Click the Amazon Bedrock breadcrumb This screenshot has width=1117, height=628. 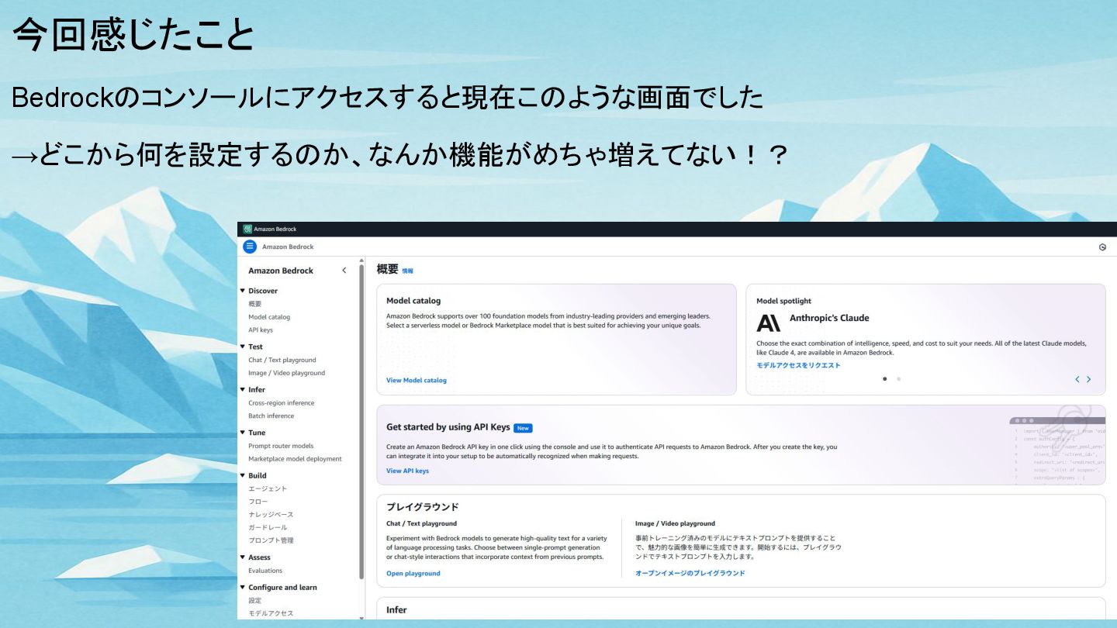point(288,247)
